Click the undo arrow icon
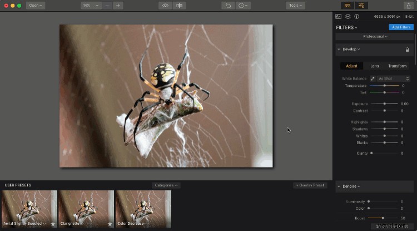Image resolution: width=417 pixels, height=231 pixels. [228, 5]
